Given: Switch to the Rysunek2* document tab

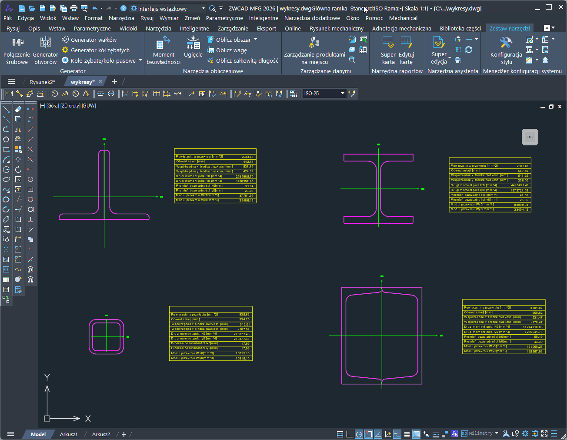Looking at the screenshot, I should point(42,82).
